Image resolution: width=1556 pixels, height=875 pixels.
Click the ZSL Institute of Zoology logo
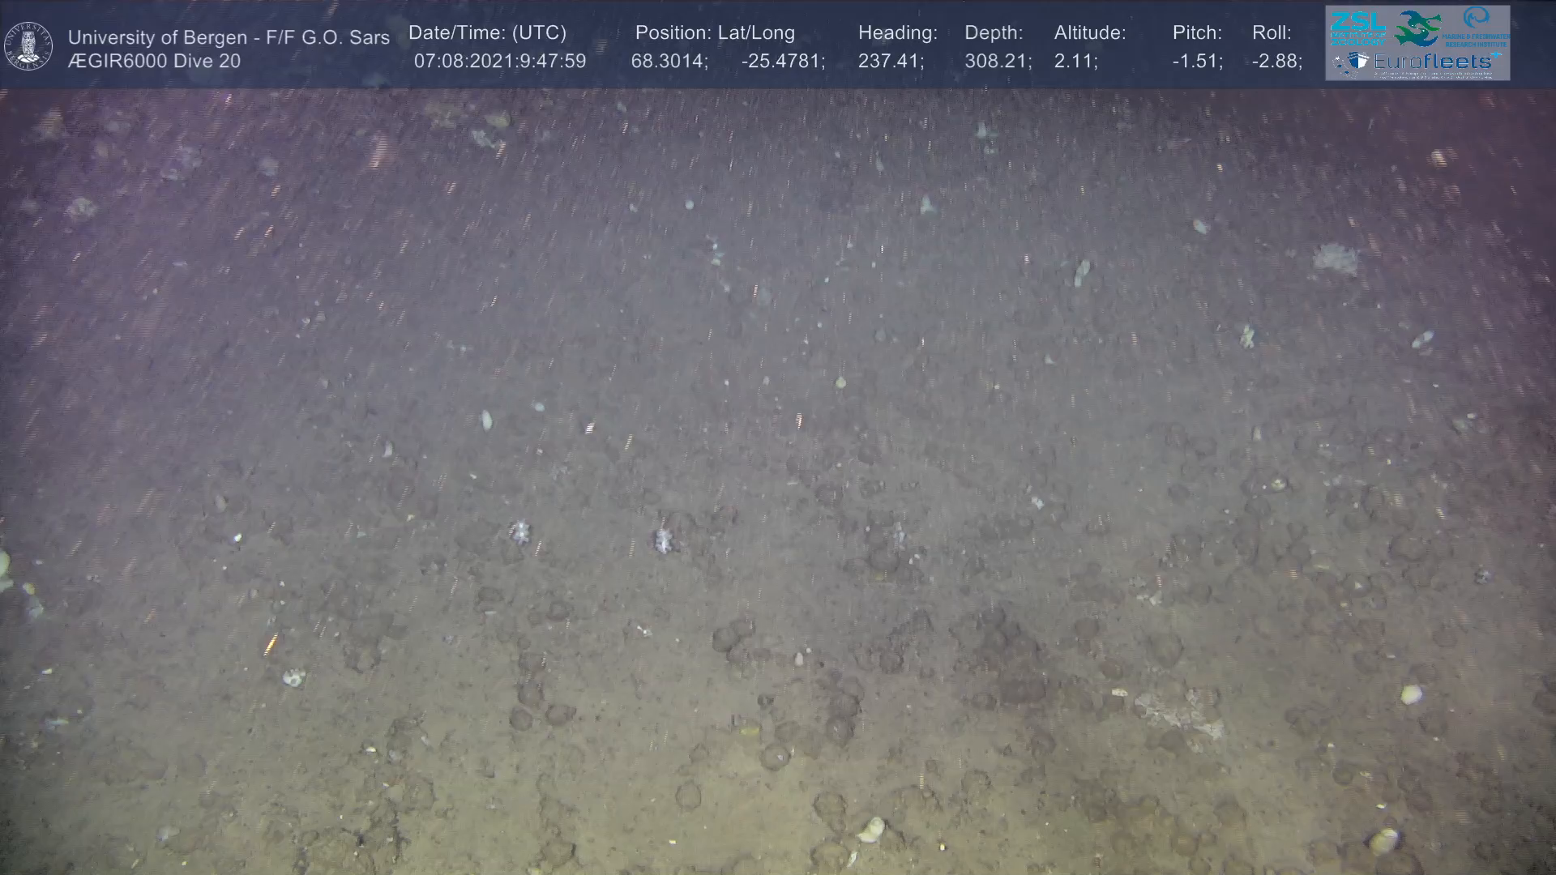pos(1357,27)
